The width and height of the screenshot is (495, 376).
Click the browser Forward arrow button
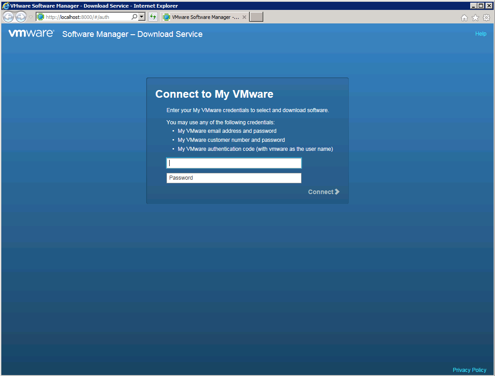[x=21, y=17]
